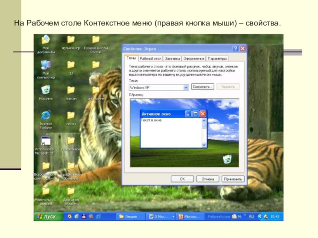Click the help question mark button

point(235,48)
